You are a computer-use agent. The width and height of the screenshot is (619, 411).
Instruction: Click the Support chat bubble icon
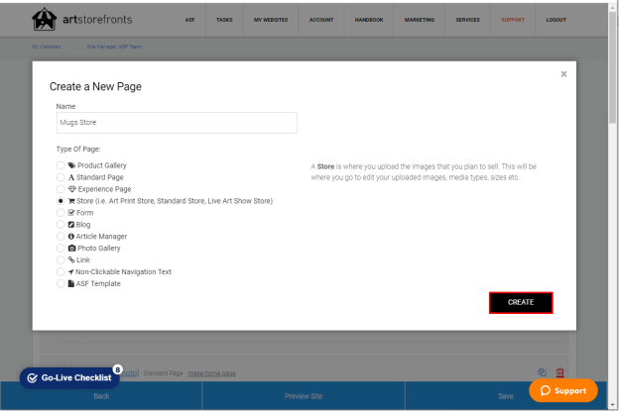coord(546,390)
